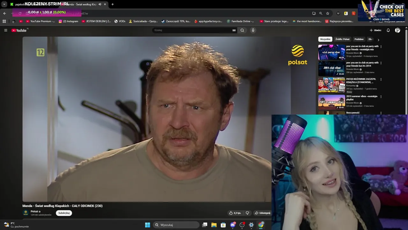This screenshot has height=230, width=408.
Task: Like the video with thumbs up
Action: click(235, 213)
